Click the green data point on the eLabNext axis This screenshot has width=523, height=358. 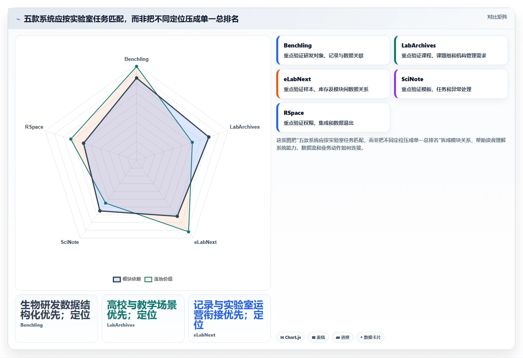[x=188, y=232]
